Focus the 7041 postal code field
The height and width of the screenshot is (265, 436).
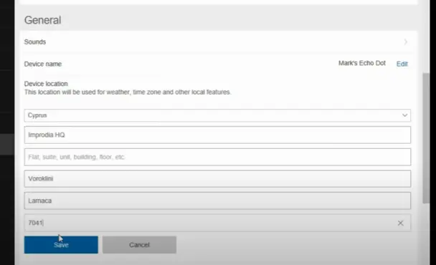click(217, 223)
